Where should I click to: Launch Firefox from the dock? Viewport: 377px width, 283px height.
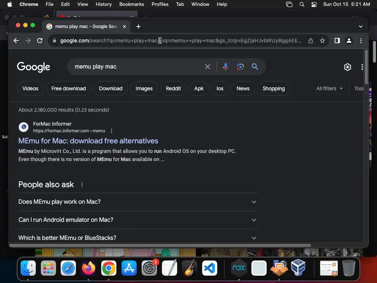(88, 268)
